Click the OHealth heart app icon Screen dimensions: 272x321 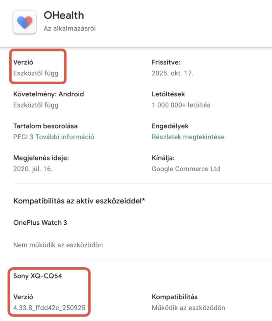[x=25, y=22]
